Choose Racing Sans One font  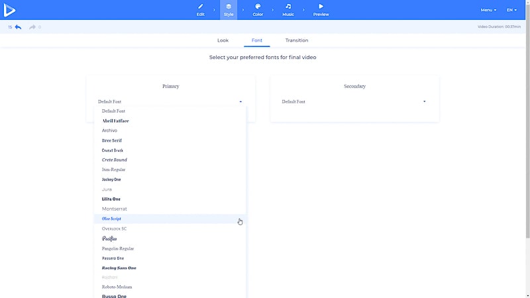point(119,268)
